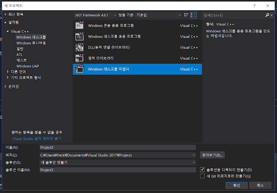277x193 pixels.
Task: Switch to small icons grid view
Action: [x=186, y=15]
